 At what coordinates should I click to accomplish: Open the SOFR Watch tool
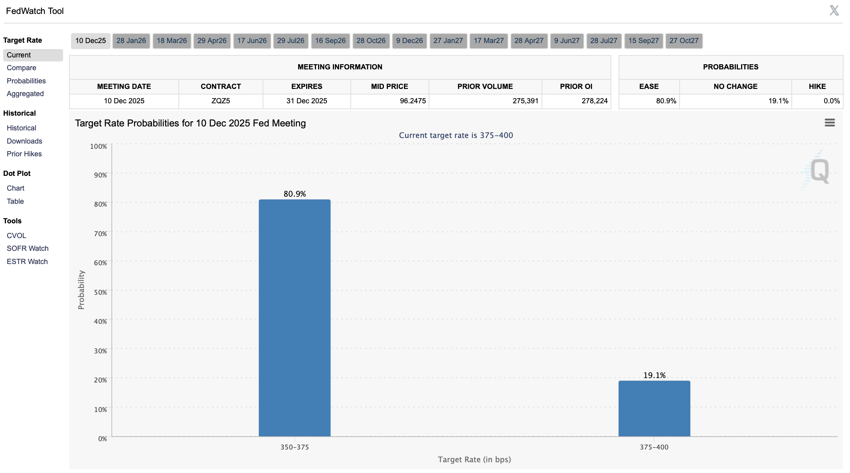28,248
